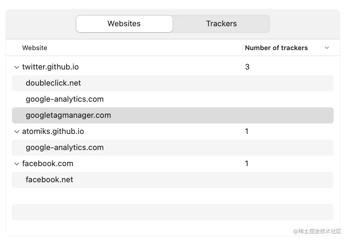Click the sort chevron in Number of trackers header

[x=327, y=48]
